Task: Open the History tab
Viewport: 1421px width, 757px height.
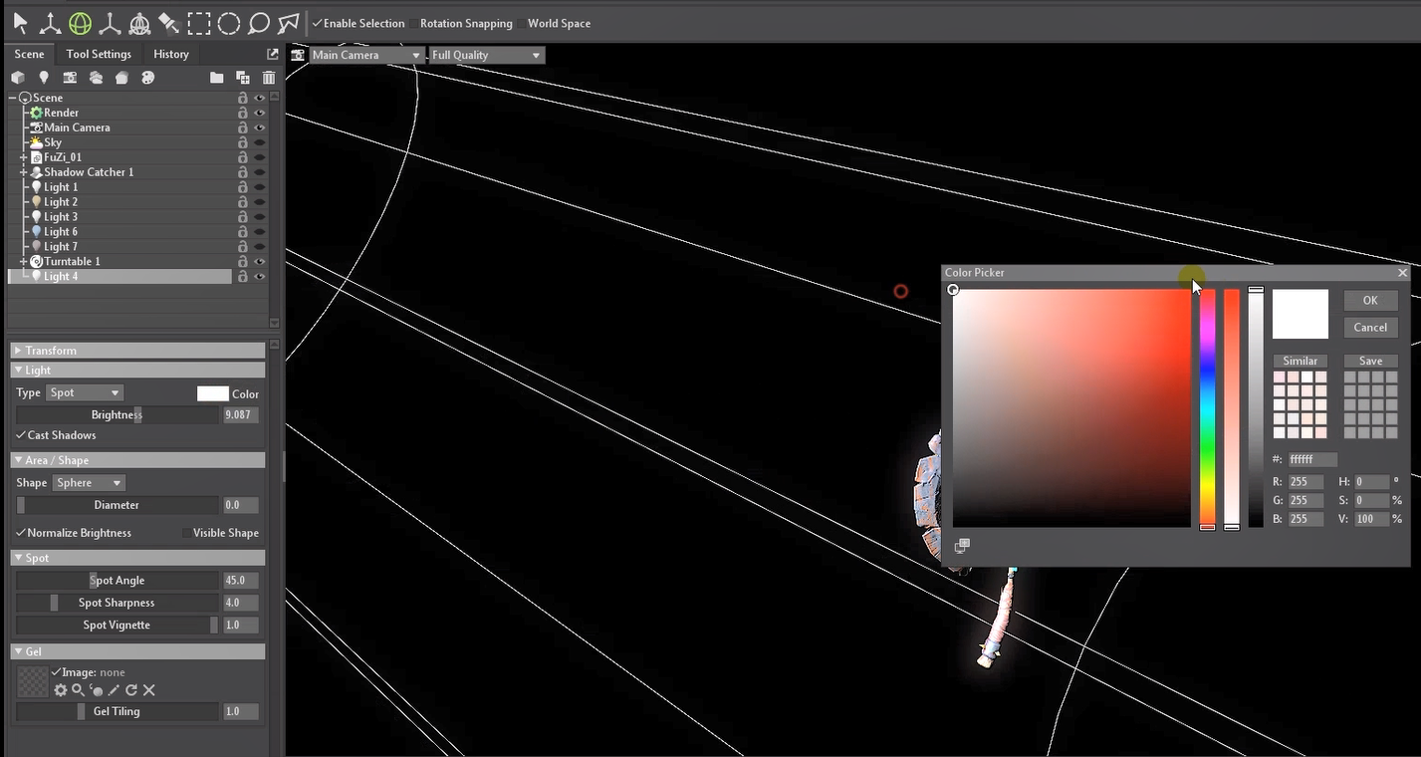Action: coord(171,54)
